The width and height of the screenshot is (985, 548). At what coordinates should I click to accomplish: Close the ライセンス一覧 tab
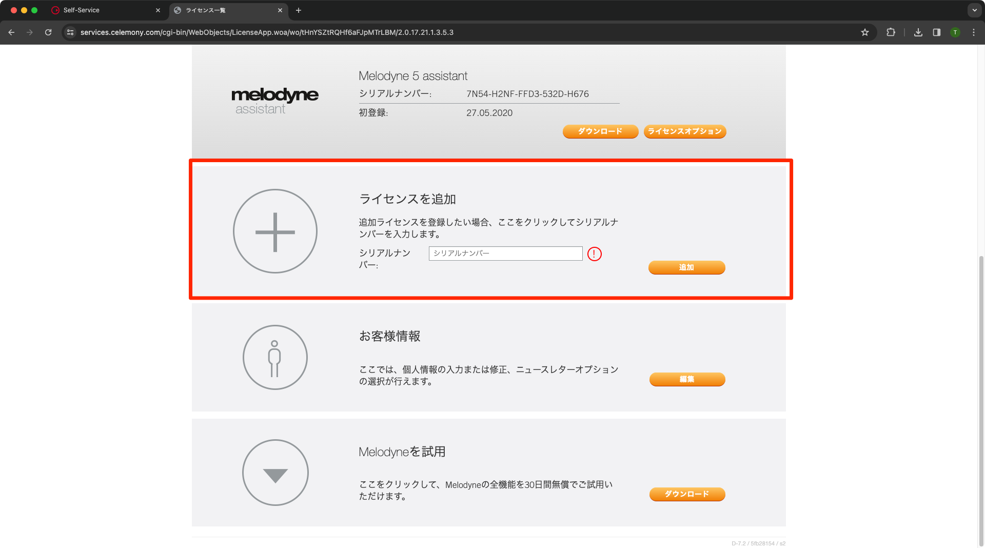(280, 10)
